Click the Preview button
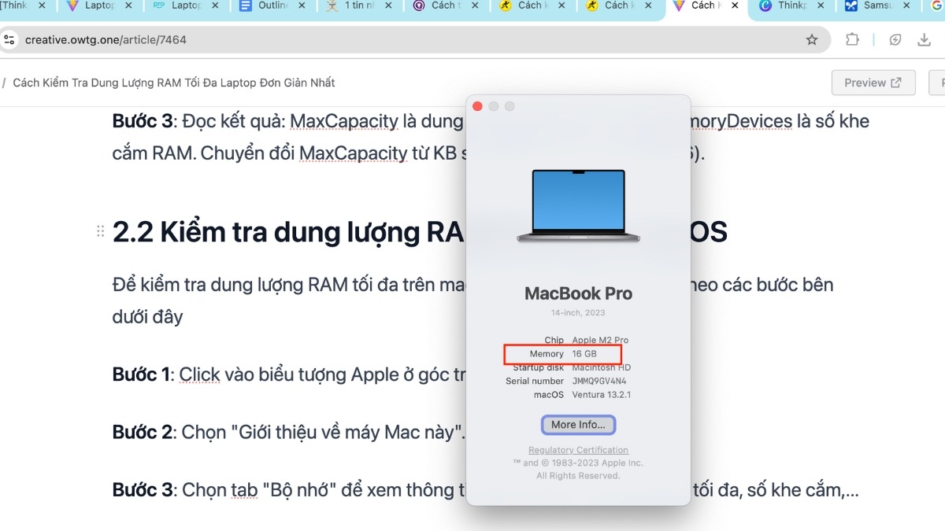The height and width of the screenshot is (531, 945). (873, 83)
